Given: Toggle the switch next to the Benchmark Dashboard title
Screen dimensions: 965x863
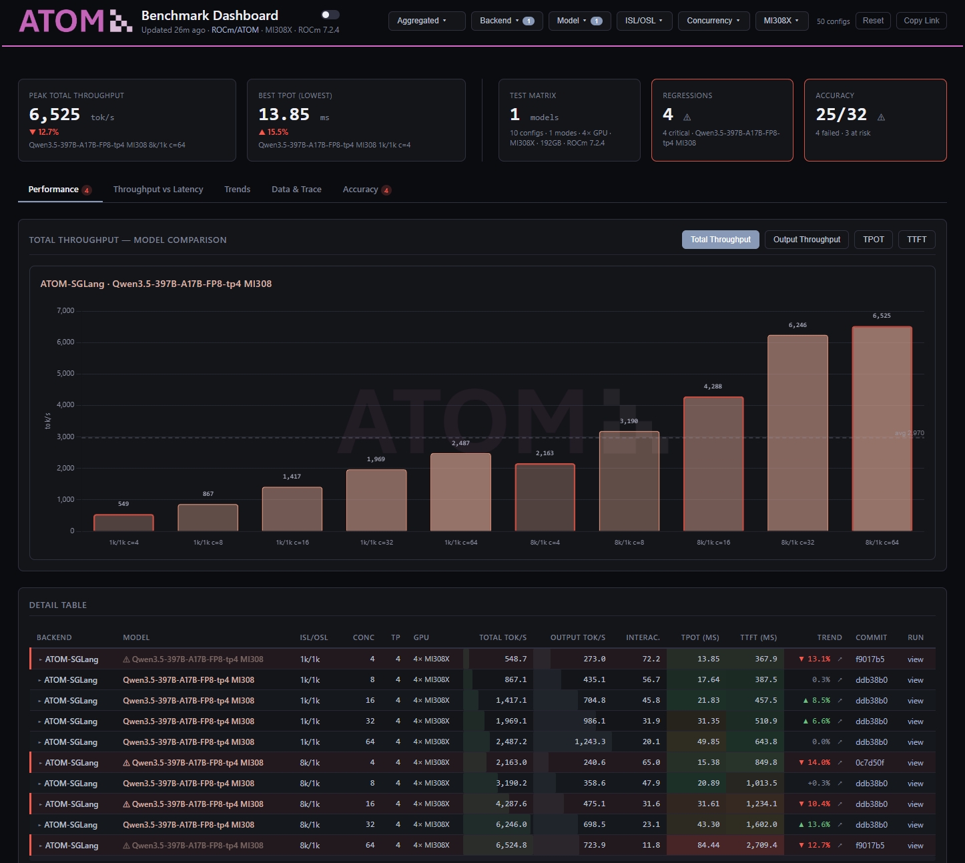Looking at the screenshot, I should (330, 15).
